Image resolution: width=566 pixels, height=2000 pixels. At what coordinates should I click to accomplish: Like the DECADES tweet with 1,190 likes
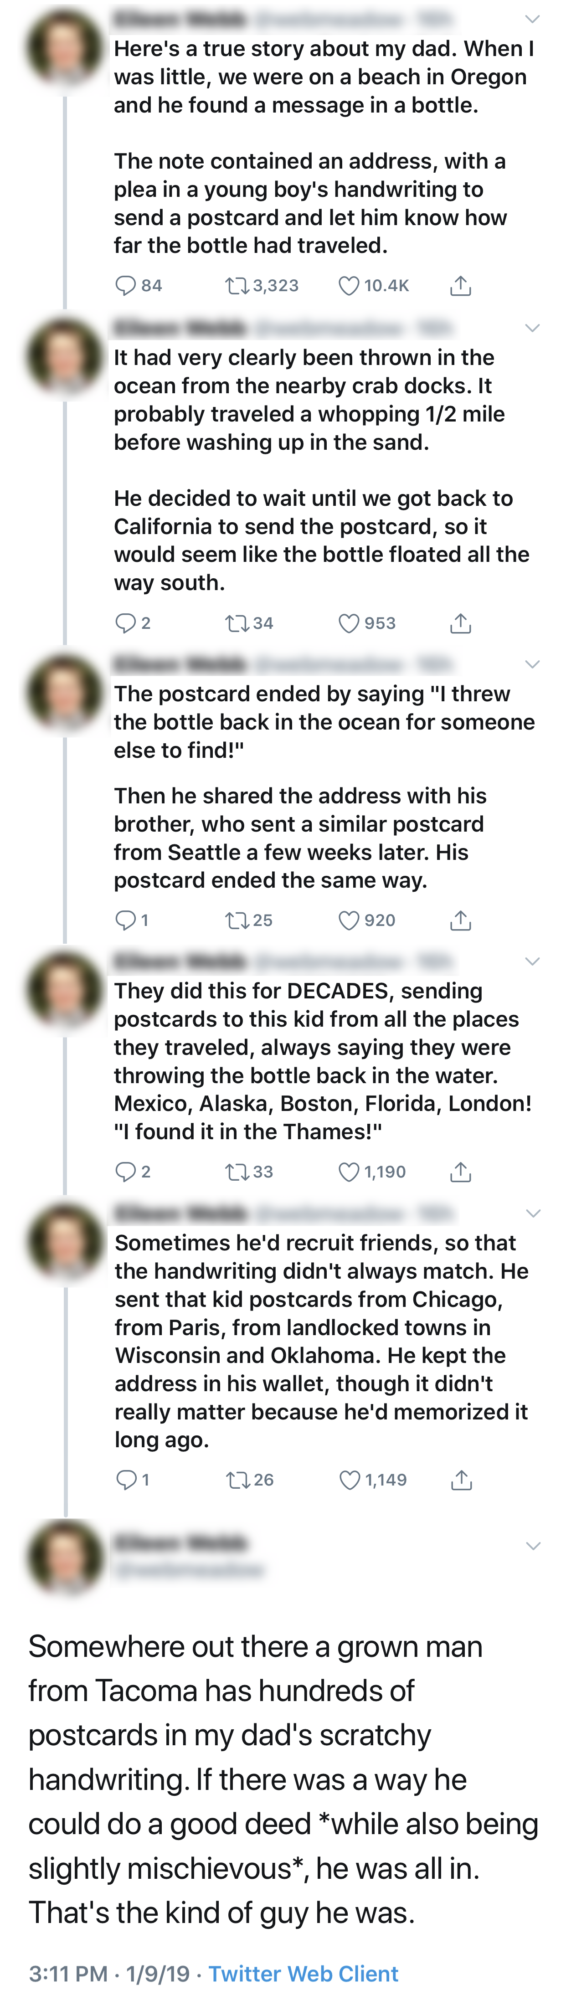[349, 1172]
